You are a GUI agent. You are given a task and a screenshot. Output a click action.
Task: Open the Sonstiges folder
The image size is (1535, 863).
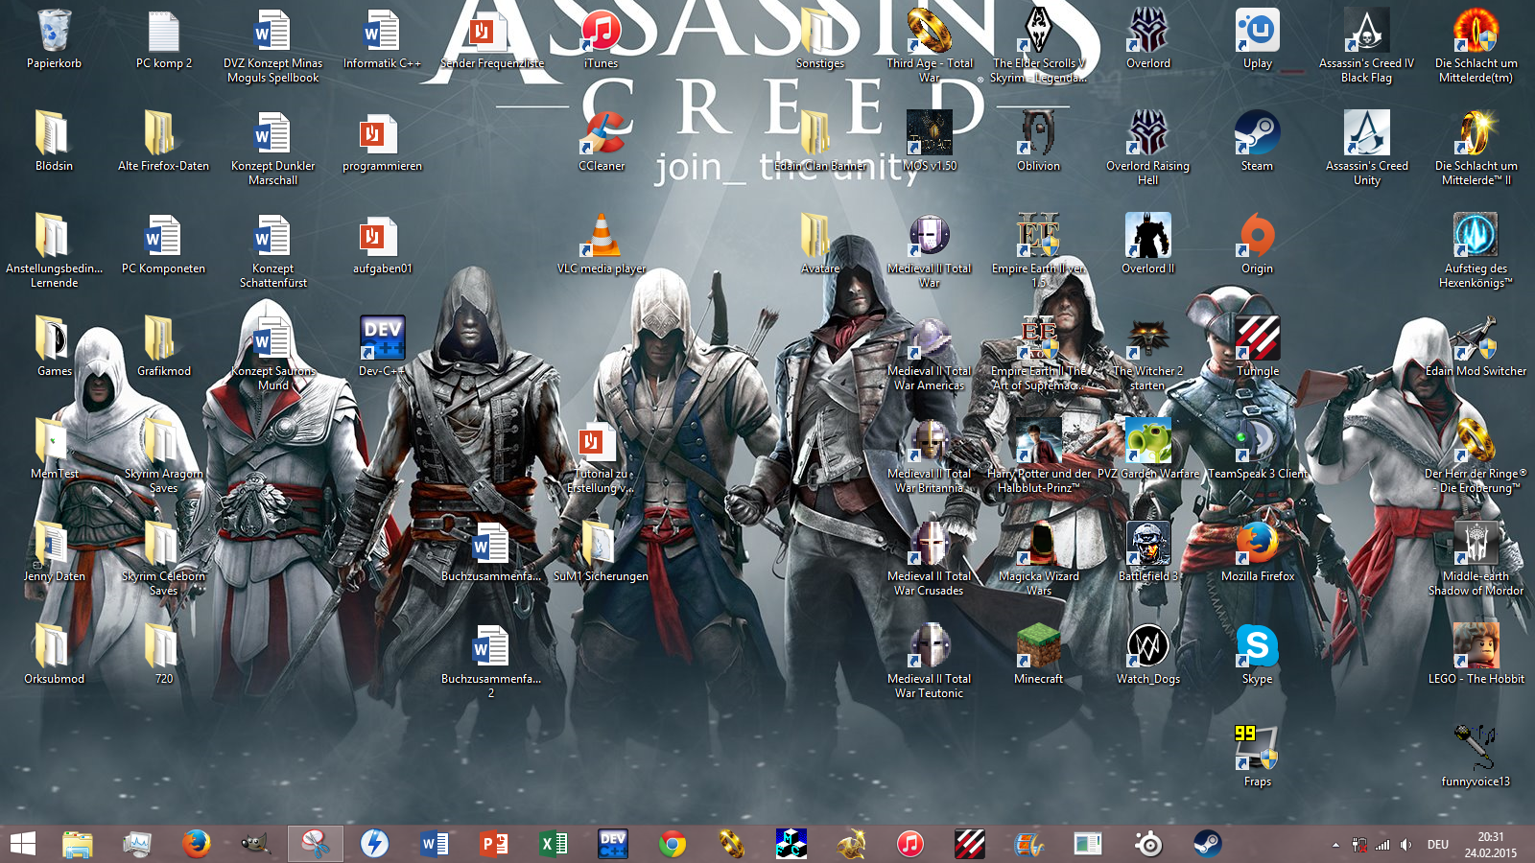coord(819,31)
